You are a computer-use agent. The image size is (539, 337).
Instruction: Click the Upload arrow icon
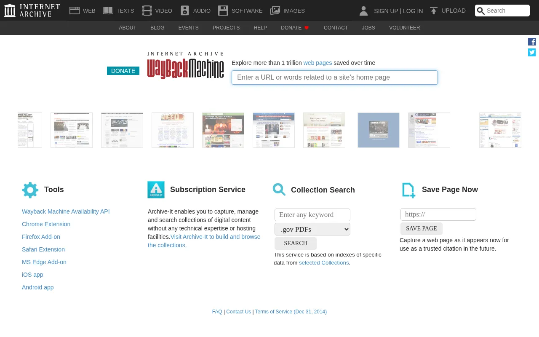(x=434, y=11)
